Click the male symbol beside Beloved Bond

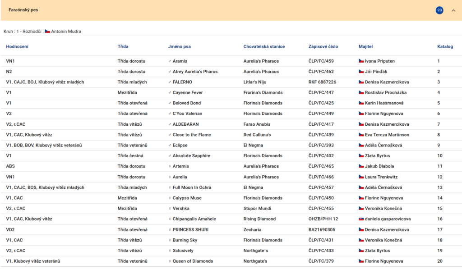[x=170, y=103]
